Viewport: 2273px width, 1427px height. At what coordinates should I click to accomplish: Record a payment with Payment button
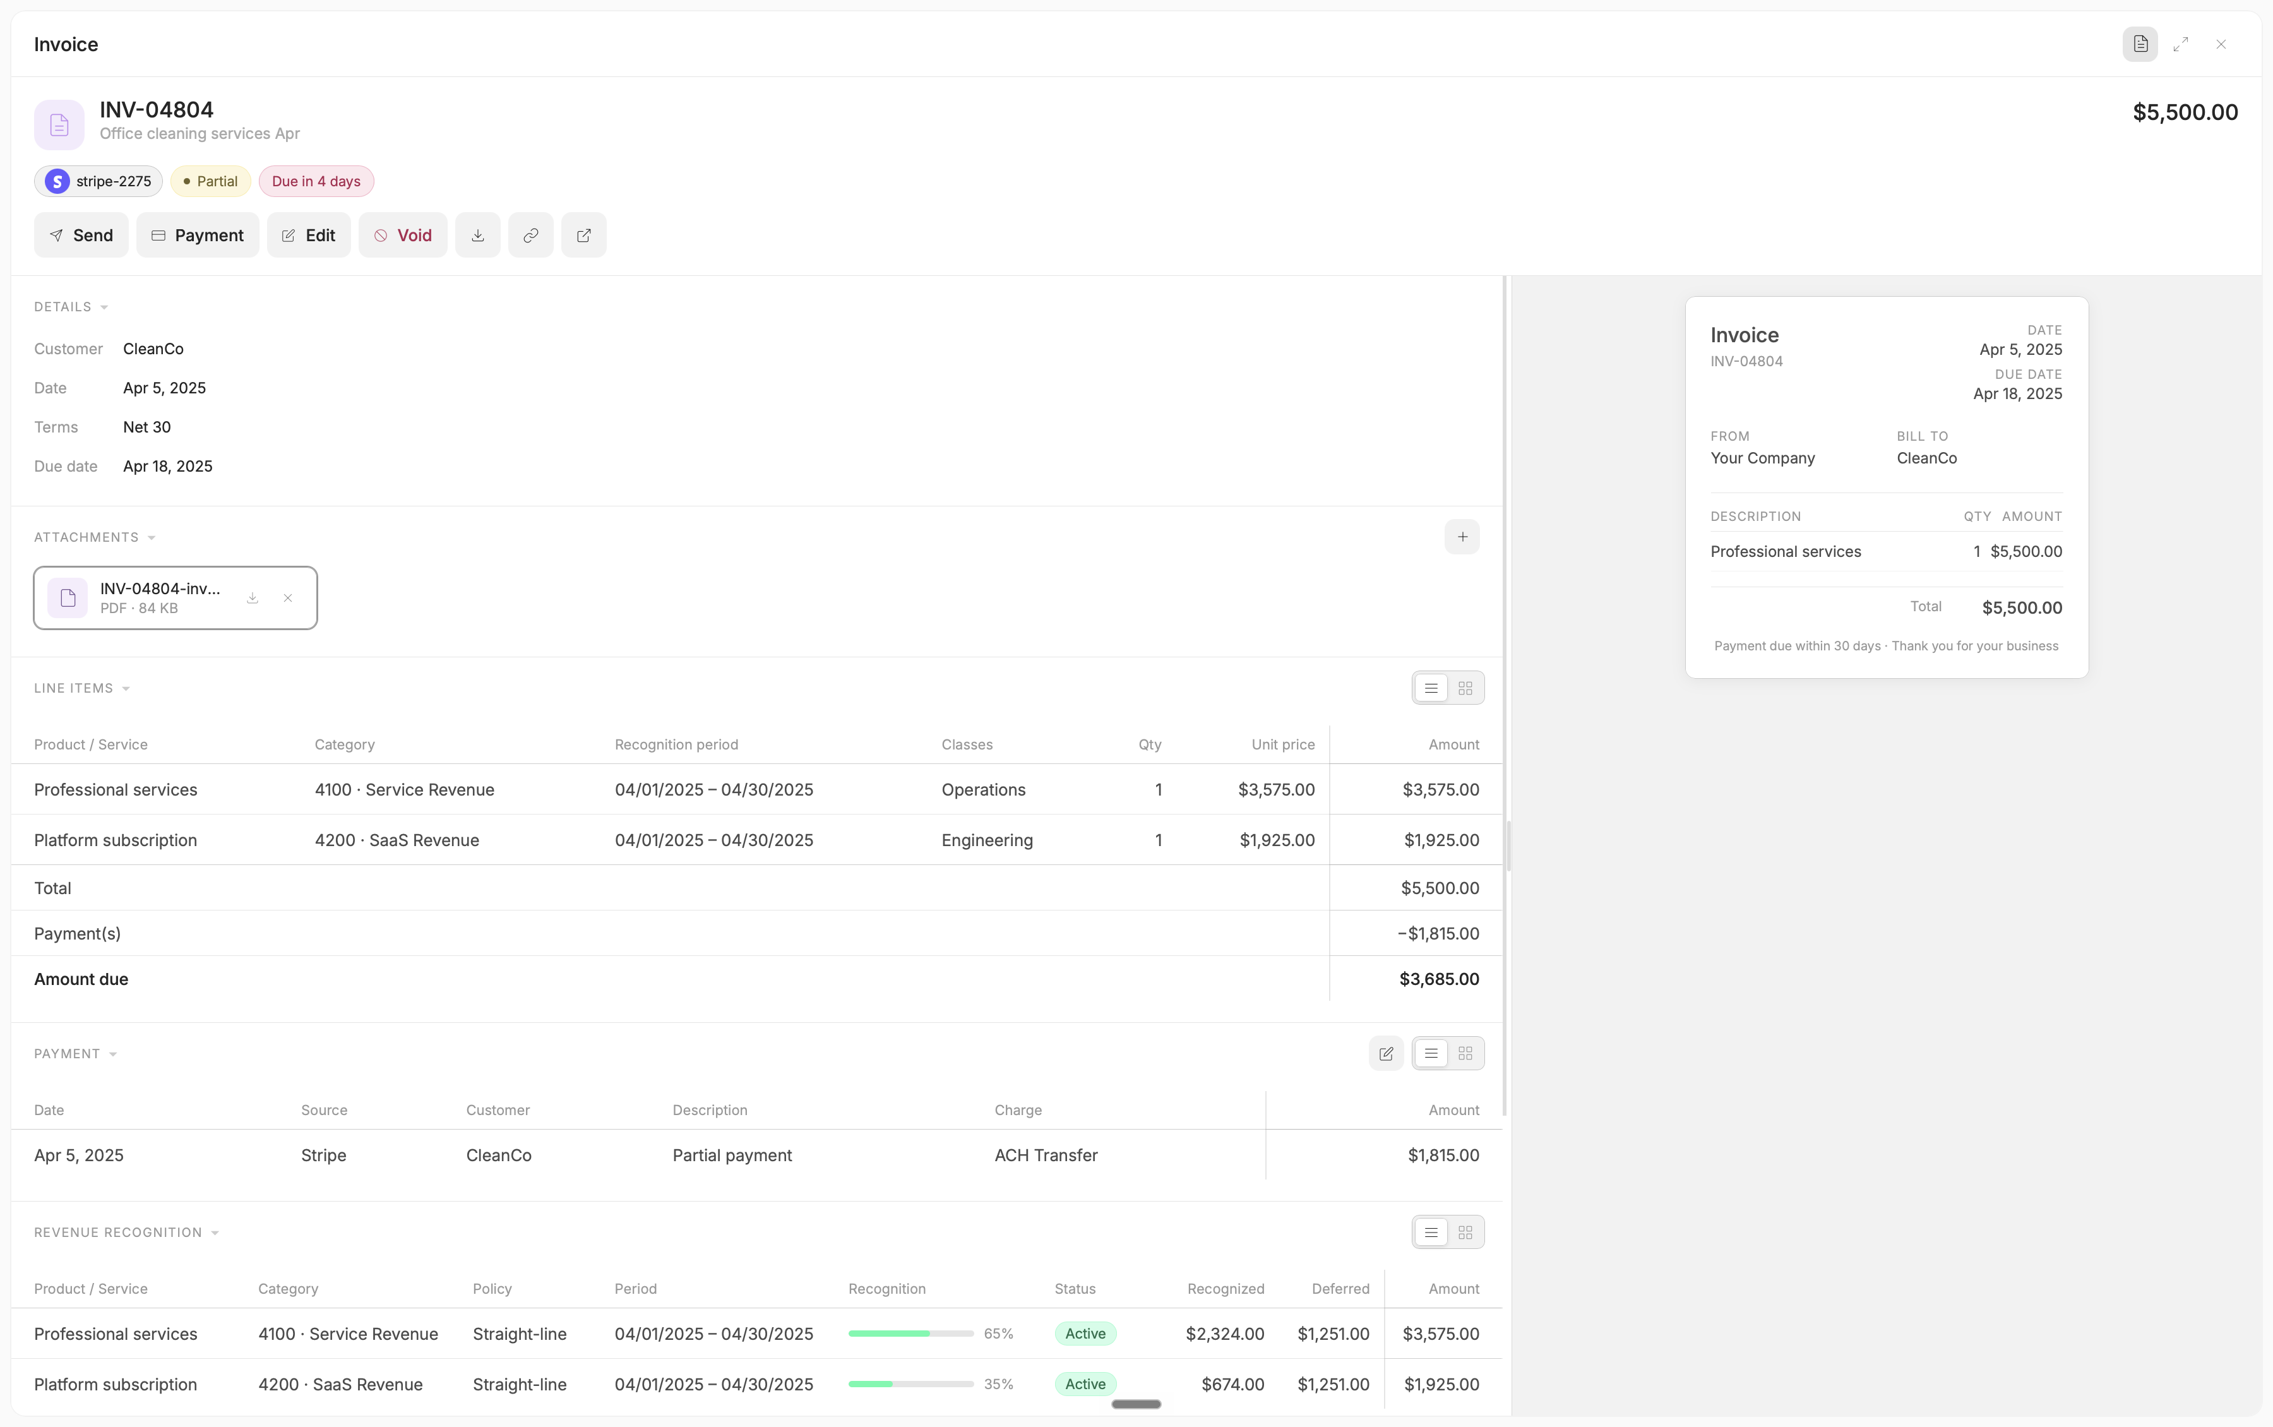[x=197, y=235]
